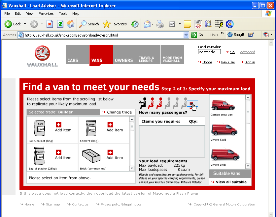Open the Change trade selector
Screen dimensions: 276x217
[117, 112]
